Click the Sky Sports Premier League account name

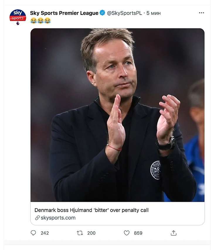64,13
